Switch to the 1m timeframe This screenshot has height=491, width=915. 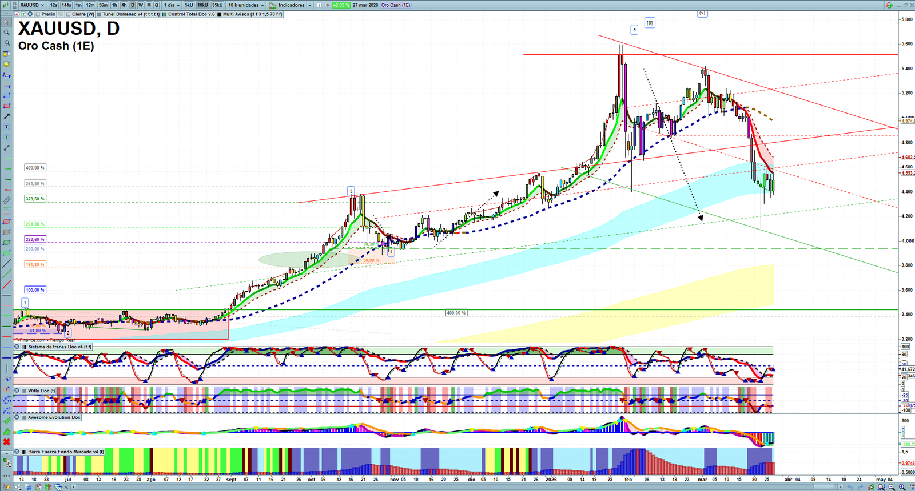pos(79,5)
